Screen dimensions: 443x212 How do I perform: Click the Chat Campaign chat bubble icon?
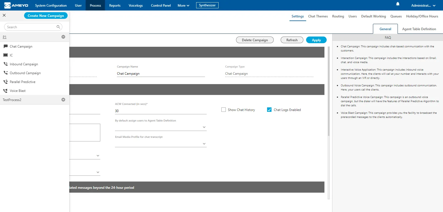[6, 46]
